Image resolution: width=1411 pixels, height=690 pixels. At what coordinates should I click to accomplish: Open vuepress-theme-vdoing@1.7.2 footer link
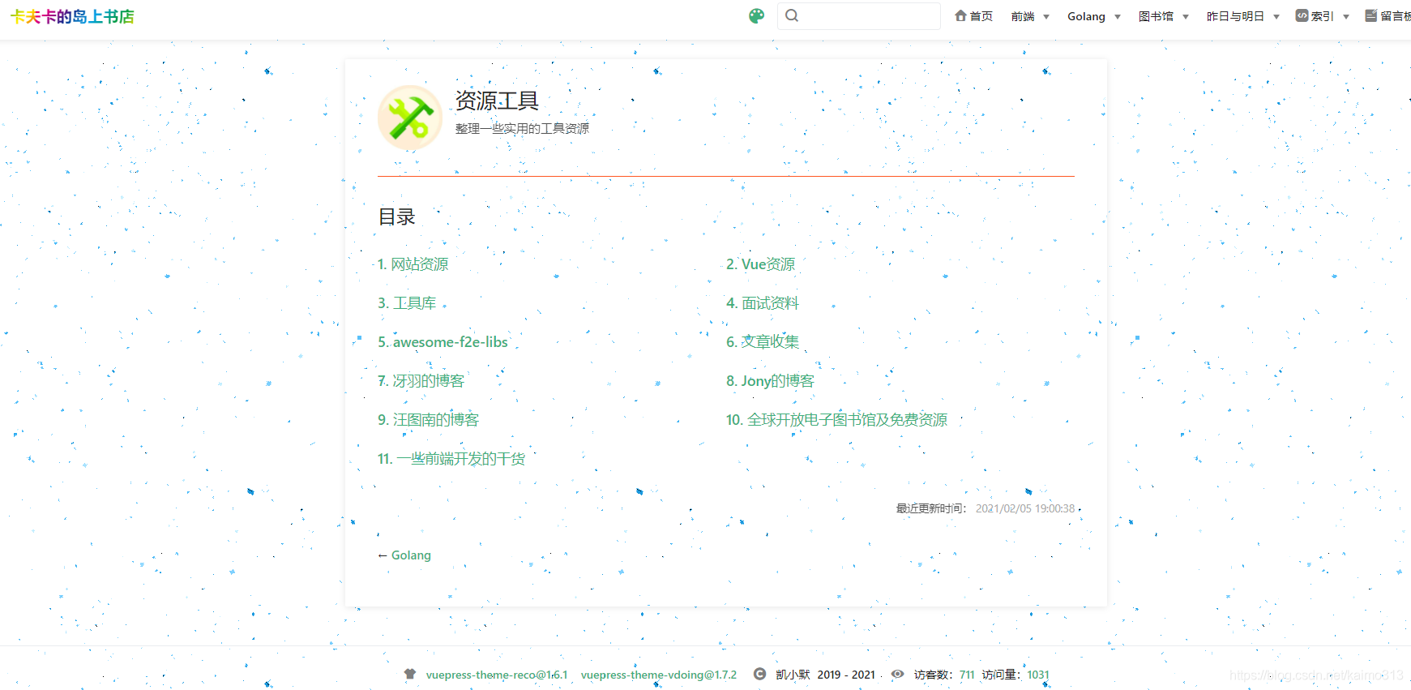pos(659,675)
